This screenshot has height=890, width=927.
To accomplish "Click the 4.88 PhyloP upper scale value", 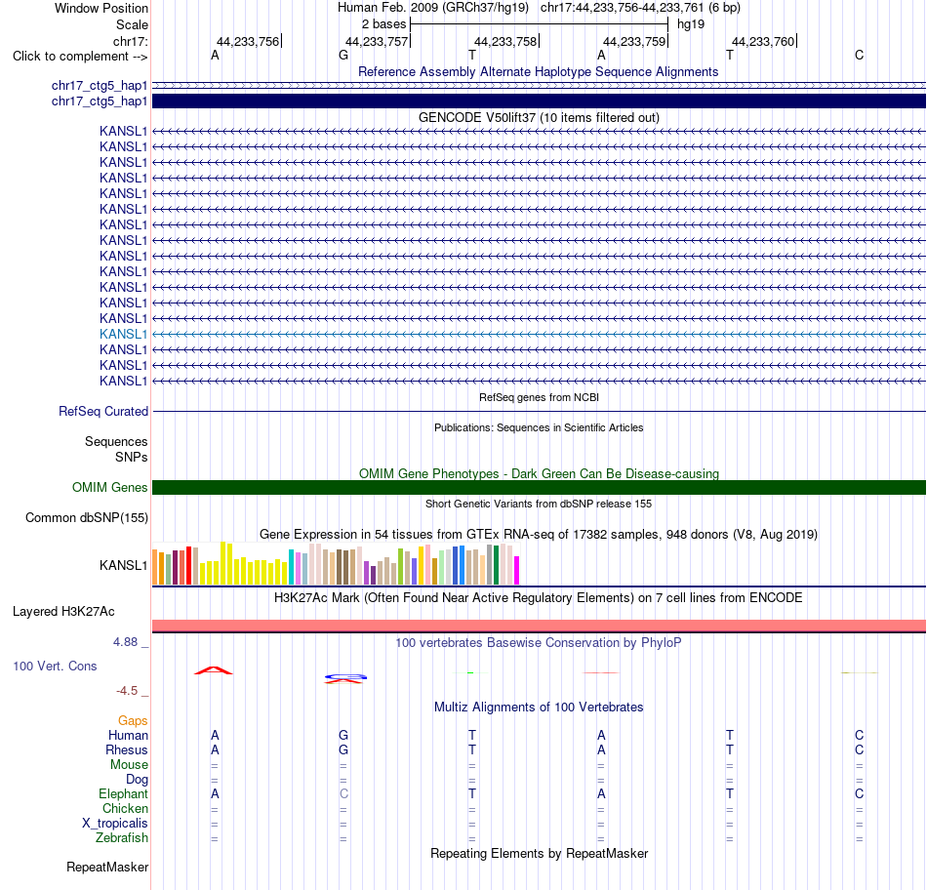I will (x=125, y=641).
